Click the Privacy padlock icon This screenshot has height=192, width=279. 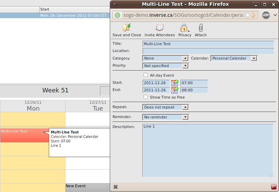click(184, 28)
